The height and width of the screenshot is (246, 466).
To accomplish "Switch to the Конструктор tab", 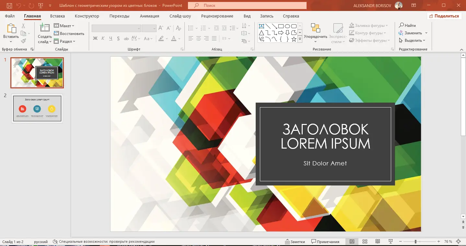I will point(87,16).
